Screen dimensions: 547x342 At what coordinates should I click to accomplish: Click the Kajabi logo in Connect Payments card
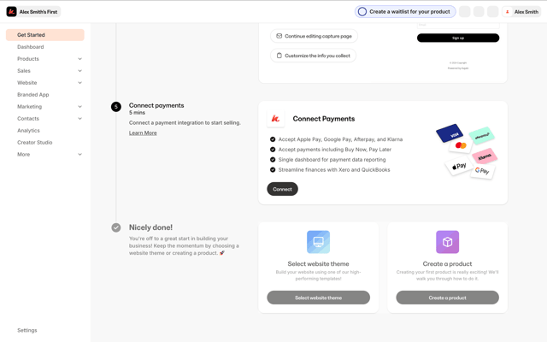275,119
